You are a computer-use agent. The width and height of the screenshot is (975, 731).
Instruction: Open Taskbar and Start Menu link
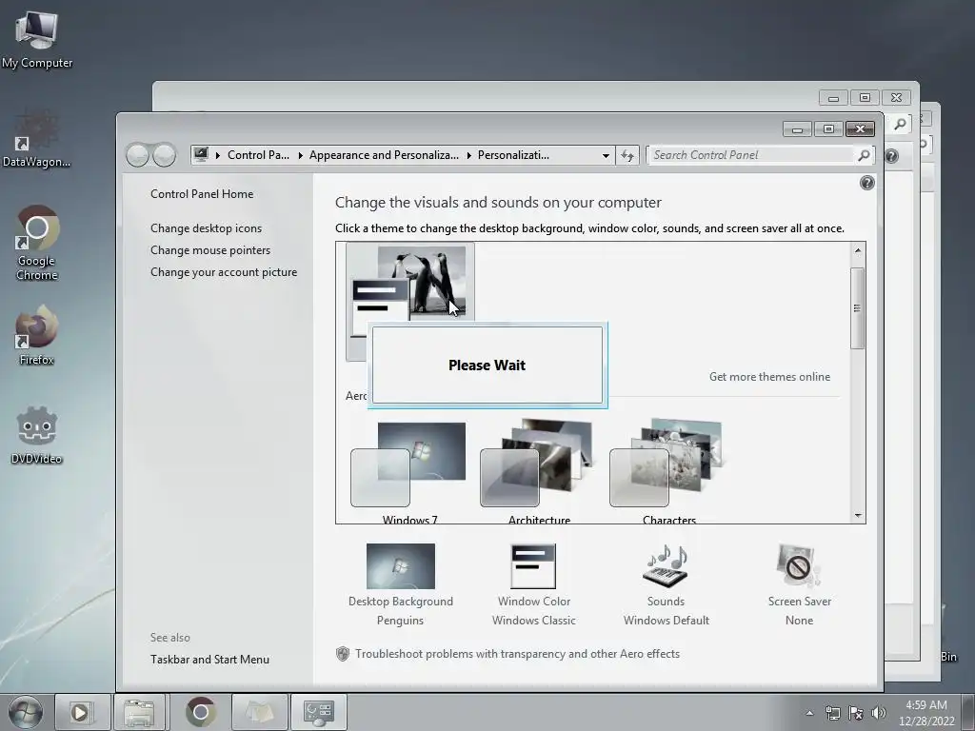click(x=209, y=660)
